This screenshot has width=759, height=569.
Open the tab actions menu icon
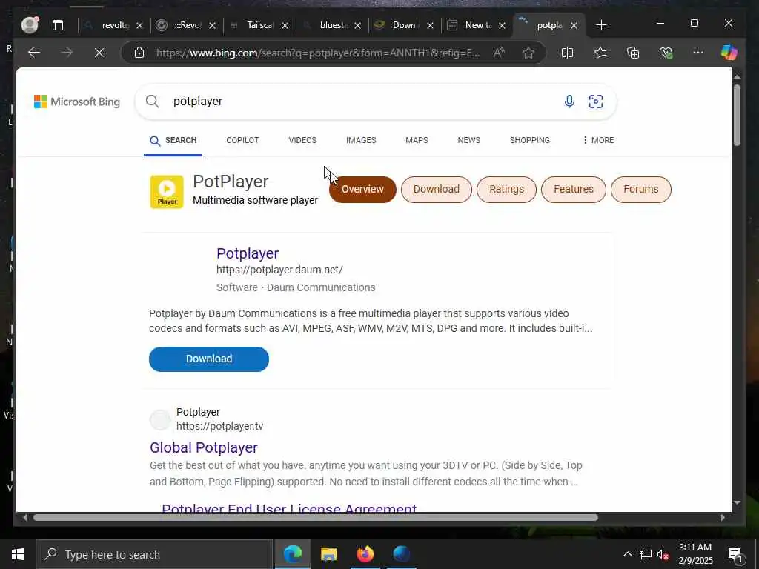58,25
